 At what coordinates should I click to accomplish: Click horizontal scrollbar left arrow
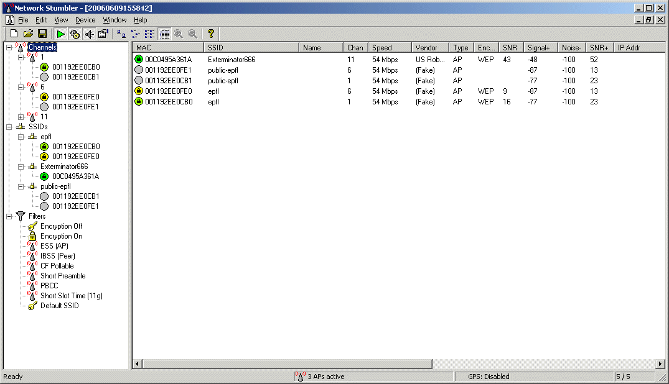tap(138, 364)
